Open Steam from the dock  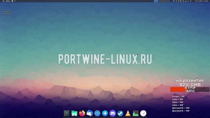point(120,113)
